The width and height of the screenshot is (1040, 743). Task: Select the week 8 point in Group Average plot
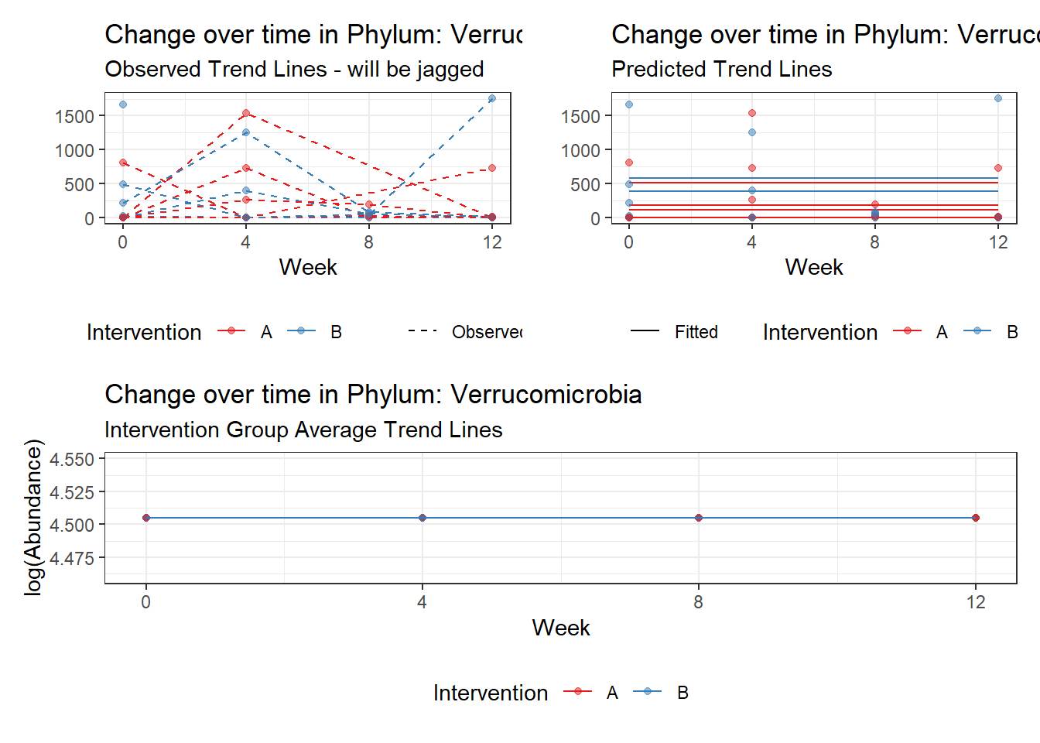coord(699,518)
